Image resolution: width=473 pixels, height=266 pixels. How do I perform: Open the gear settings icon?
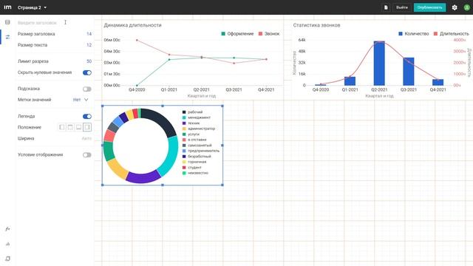pos(455,7)
